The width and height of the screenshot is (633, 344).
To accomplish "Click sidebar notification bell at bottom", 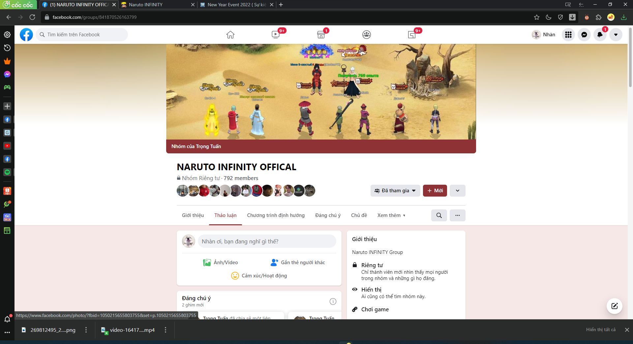I will (x=7, y=319).
